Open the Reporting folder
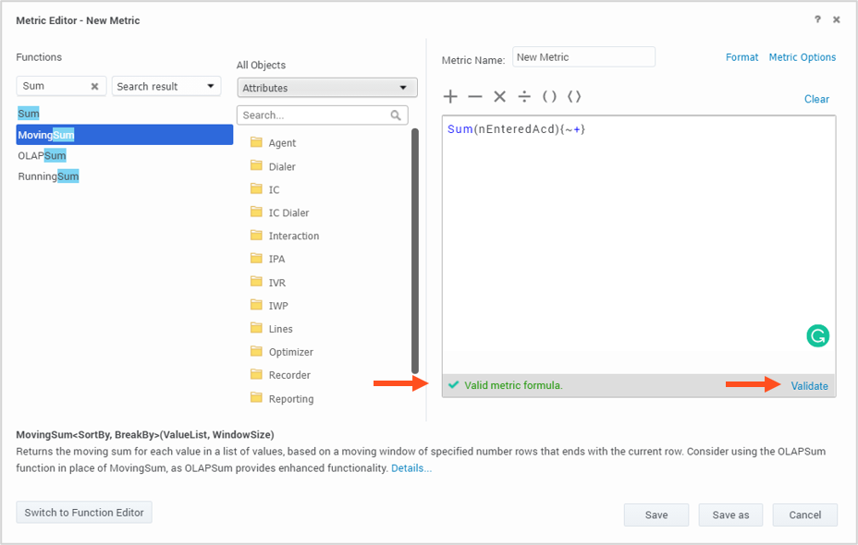Viewport: 858px width, 545px height. coord(290,399)
